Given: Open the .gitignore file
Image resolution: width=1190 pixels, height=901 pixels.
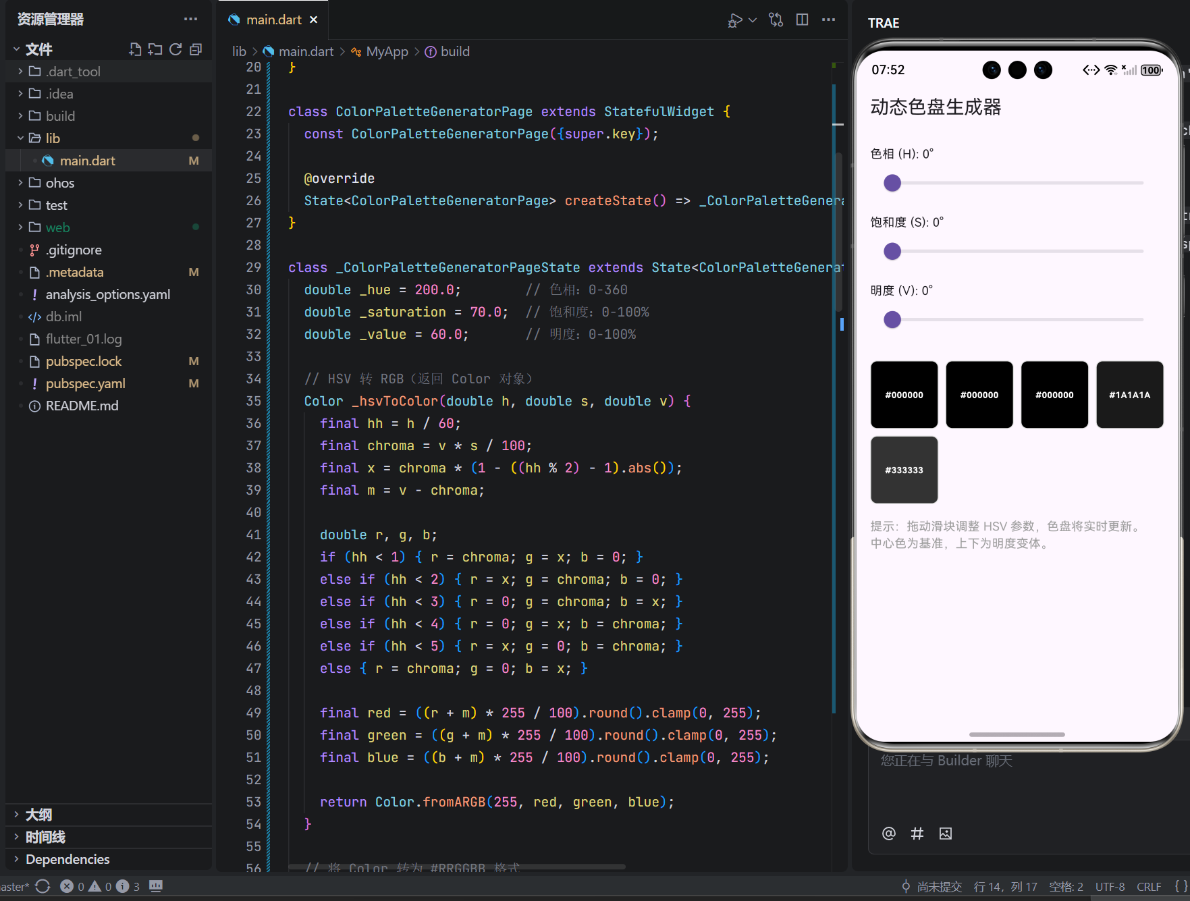Looking at the screenshot, I should pyautogui.click(x=108, y=250).
